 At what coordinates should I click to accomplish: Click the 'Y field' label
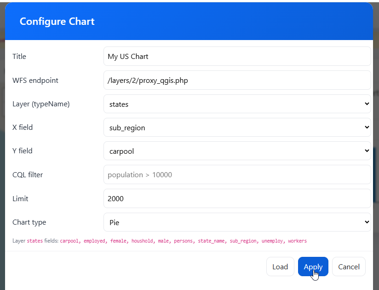point(22,151)
